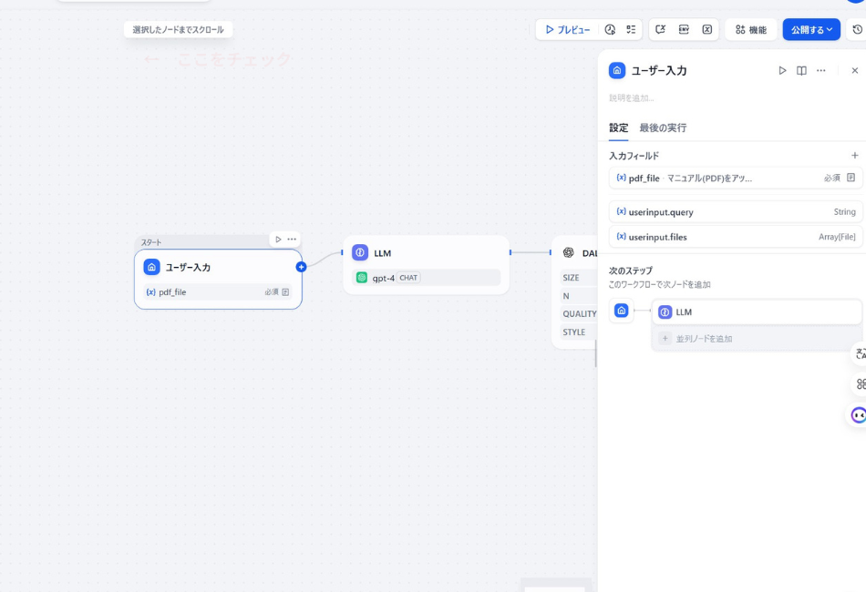Screen dimensions: 866x592
Task: Open the (x) variable inspector icon
Action: pos(707,28)
